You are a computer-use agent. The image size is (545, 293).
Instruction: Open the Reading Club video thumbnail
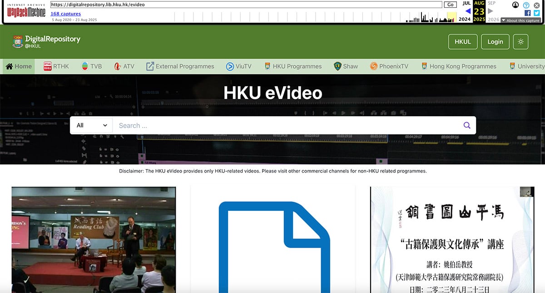pos(94,239)
